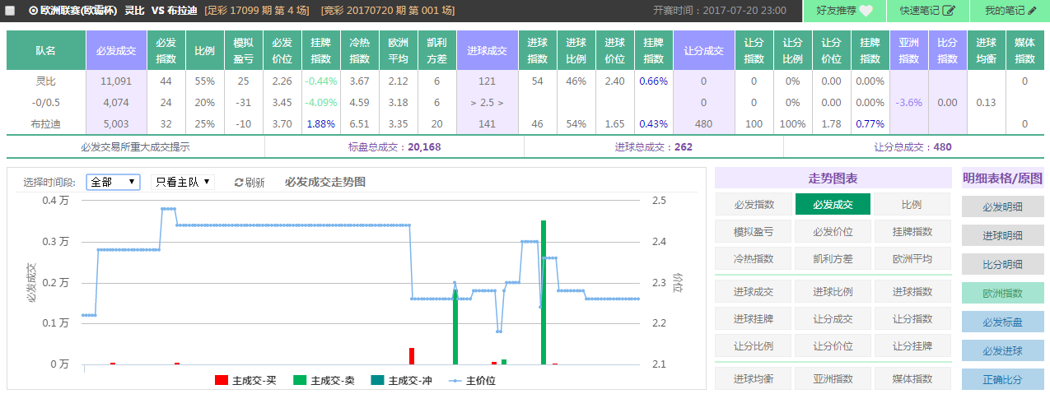Screen dimensions: 1050x394
Task: Click the heart icon in 好友推荐
Action: pos(866,11)
